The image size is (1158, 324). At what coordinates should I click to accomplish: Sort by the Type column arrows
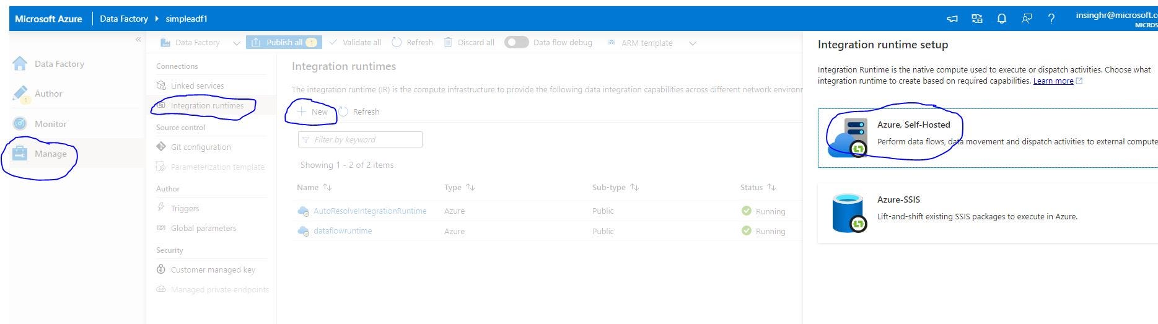[x=470, y=187]
